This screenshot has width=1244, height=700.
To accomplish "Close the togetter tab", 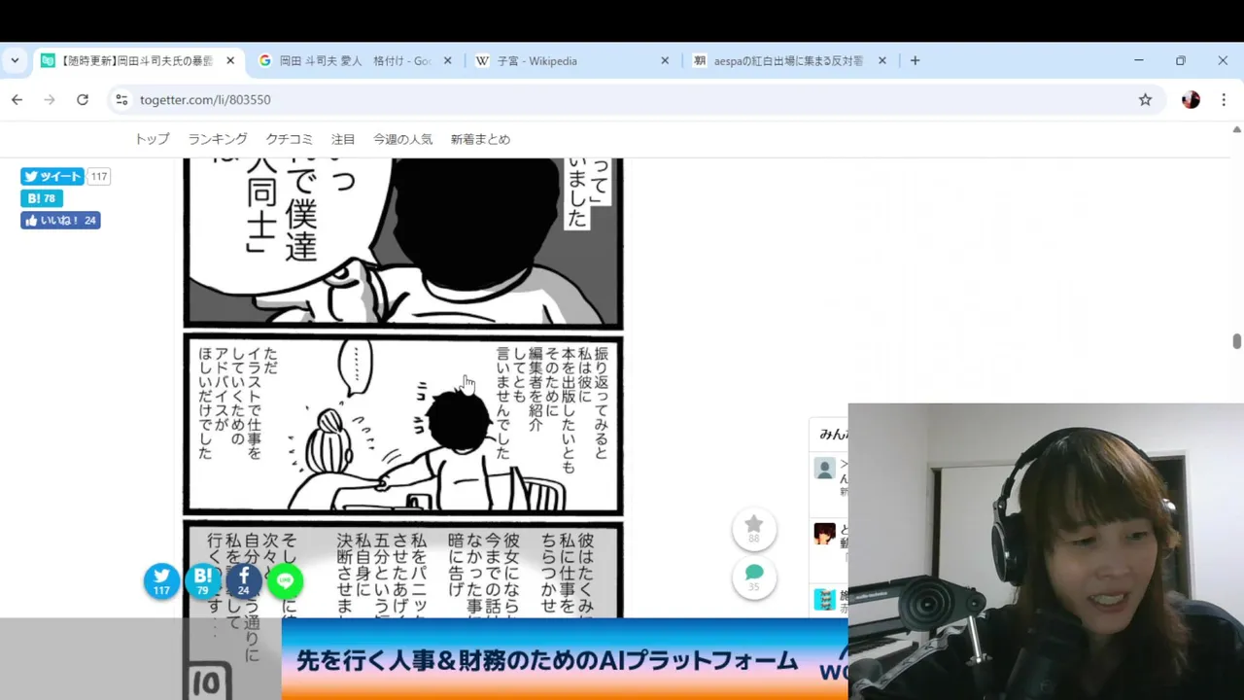I will click(230, 60).
